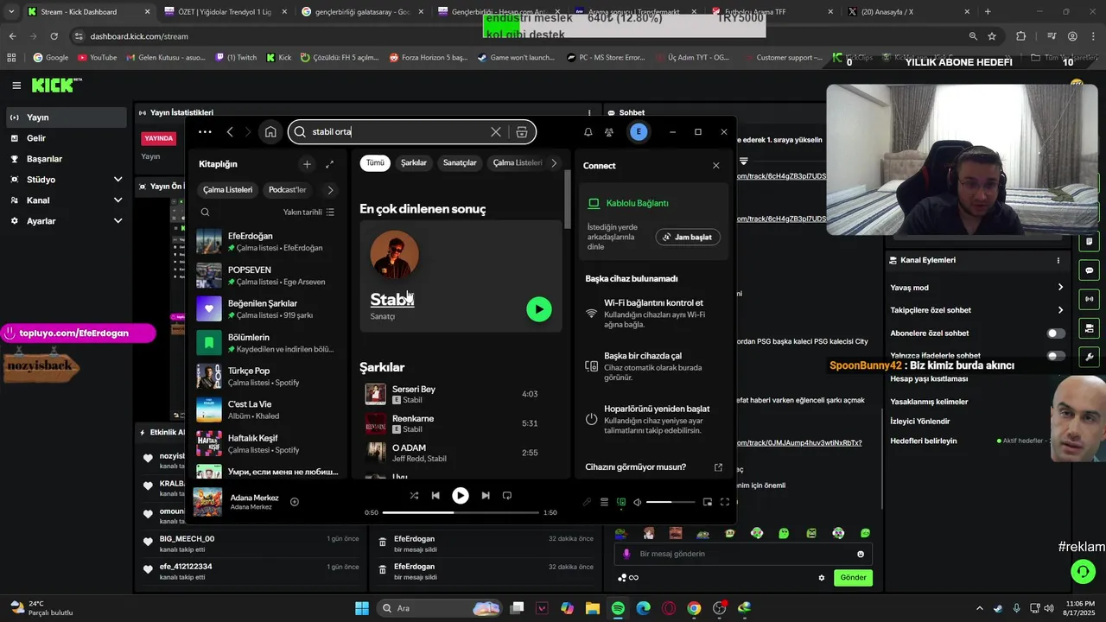Seek in Spotify track progress bar

tap(460, 512)
